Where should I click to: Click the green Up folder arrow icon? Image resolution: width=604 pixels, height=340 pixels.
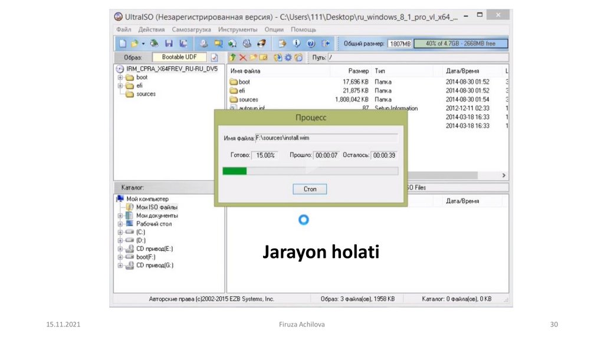click(x=232, y=58)
